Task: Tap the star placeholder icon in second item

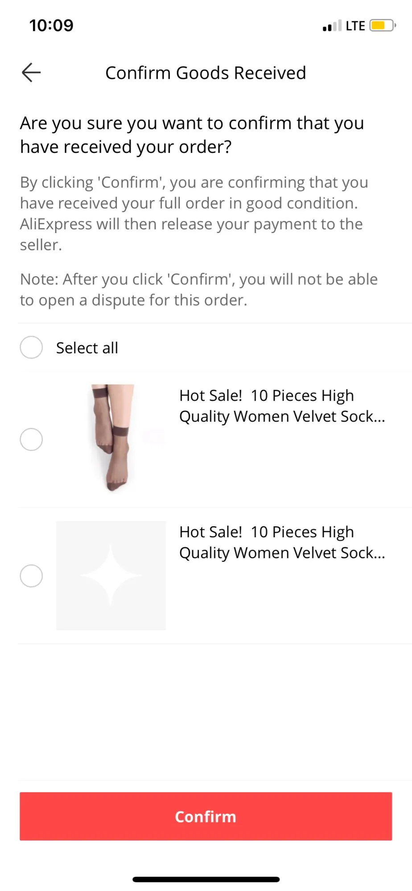Action: (x=111, y=576)
